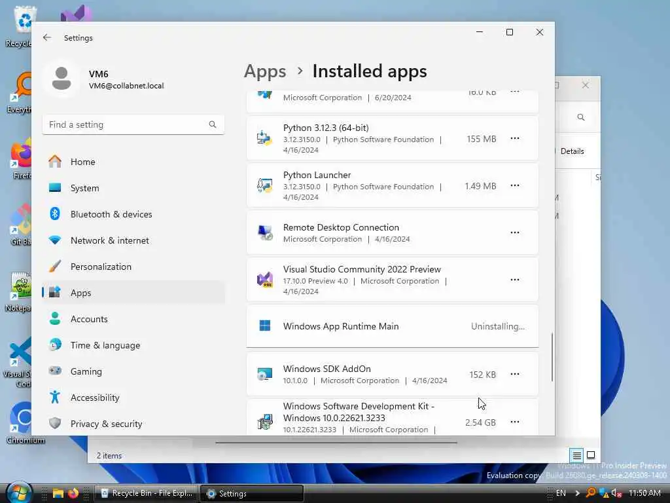Click the Gaming controller icon
Viewport: 670px width, 503px height.
pos(55,371)
